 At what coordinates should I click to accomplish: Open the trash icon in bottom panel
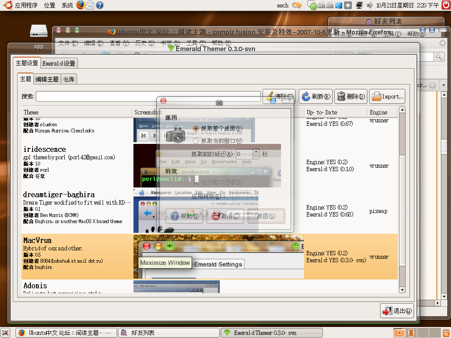click(x=446, y=333)
